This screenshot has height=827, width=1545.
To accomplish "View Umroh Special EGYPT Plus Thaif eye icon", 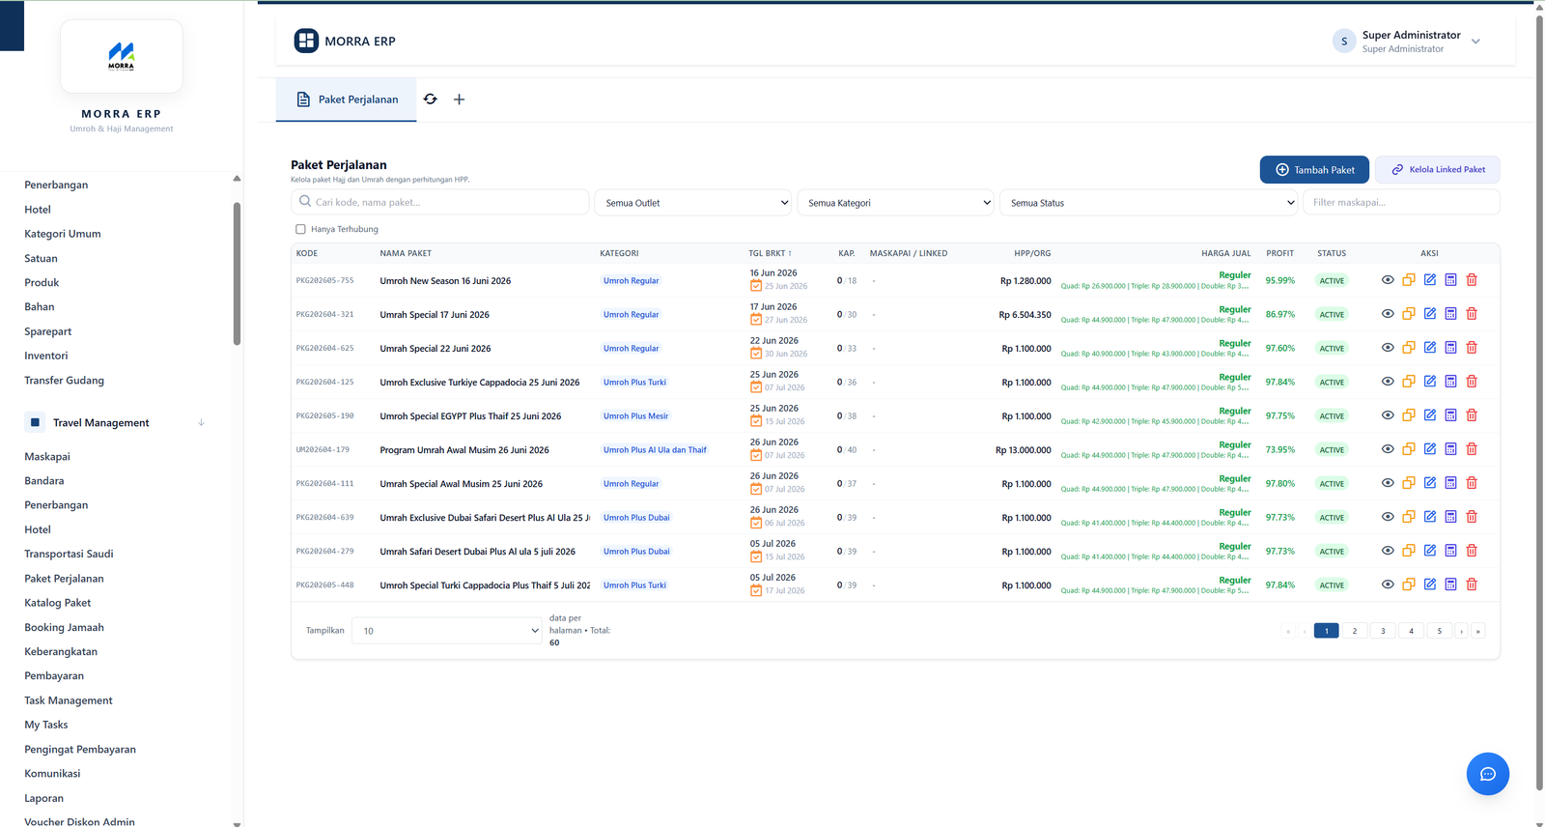I will tap(1388, 415).
